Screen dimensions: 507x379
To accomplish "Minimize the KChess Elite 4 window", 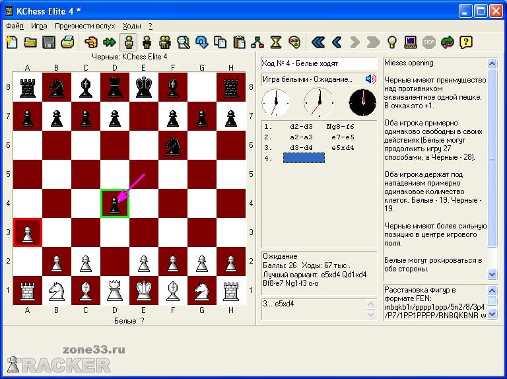I will coord(465,11).
